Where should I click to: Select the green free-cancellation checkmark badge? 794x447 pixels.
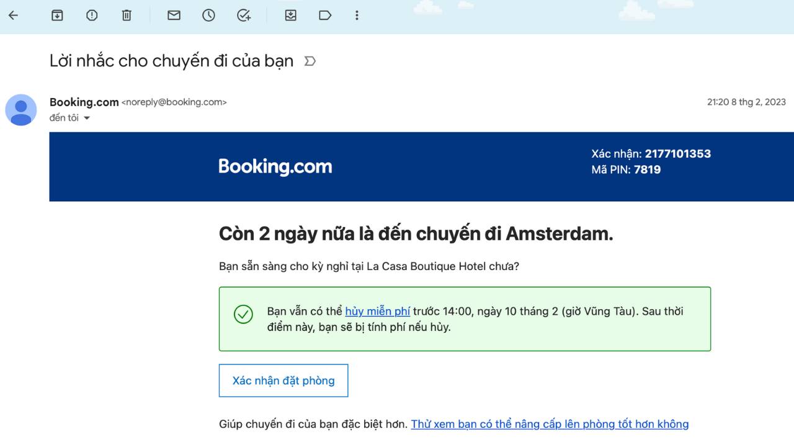pos(243,315)
